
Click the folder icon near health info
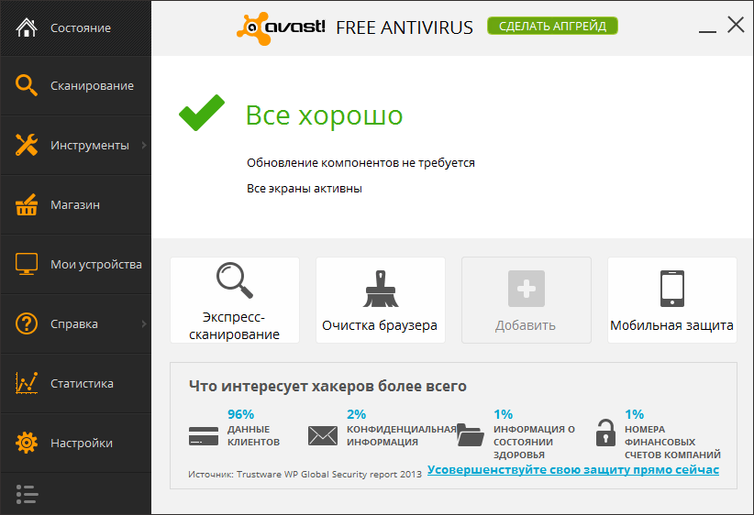coord(470,434)
